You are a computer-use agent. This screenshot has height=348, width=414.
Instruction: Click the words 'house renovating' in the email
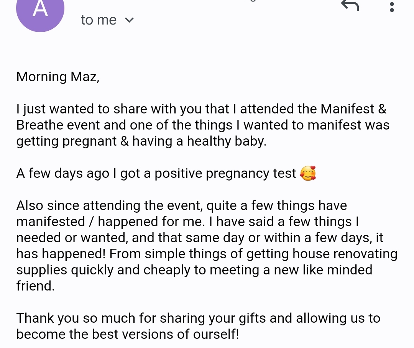click(345, 254)
